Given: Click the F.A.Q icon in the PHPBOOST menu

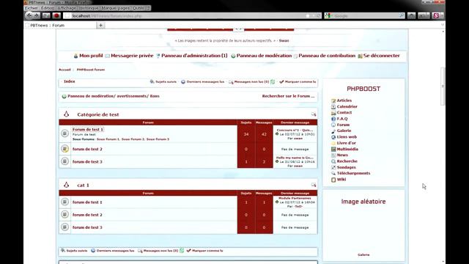Looking at the screenshot, I should tap(333, 119).
